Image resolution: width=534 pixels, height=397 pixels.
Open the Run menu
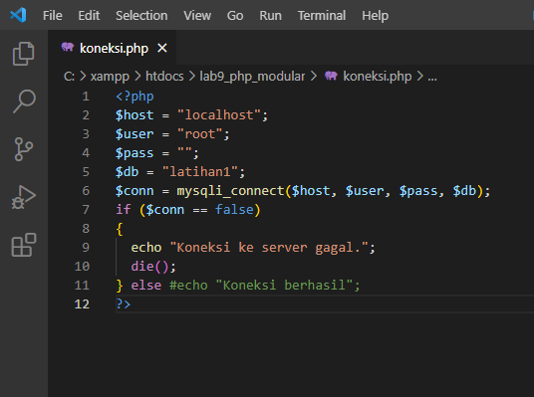click(x=270, y=15)
